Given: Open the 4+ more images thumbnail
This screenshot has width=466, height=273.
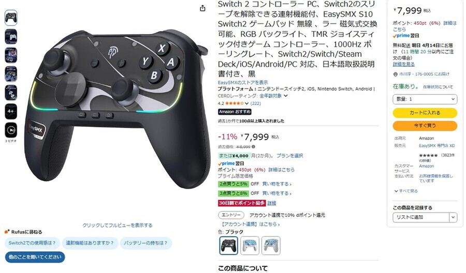Looking at the screenshot, I should click(x=11, y=111).
